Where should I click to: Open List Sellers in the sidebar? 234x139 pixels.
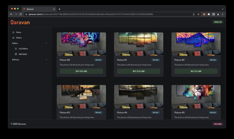pyautogui.click(x=23, y=49)
